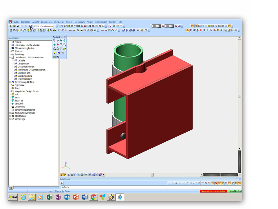Click into the Befehl command line field

coord(145,188)
